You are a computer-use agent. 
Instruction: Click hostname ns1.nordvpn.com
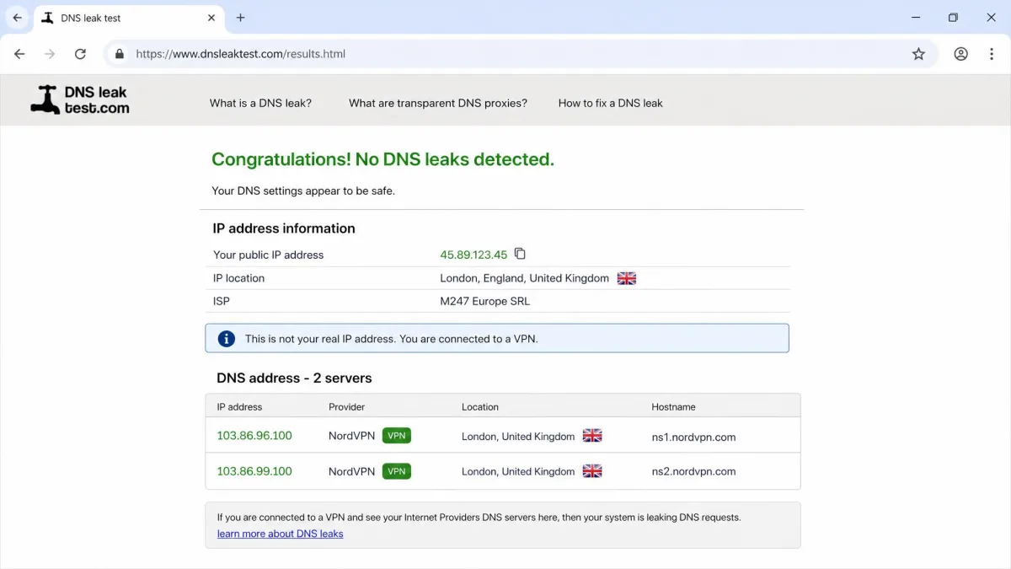[x=693, y=437]
